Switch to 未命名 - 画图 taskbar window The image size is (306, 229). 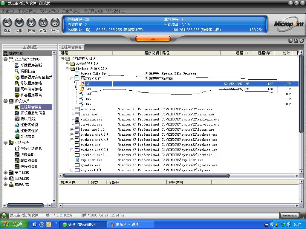(130, 225)
